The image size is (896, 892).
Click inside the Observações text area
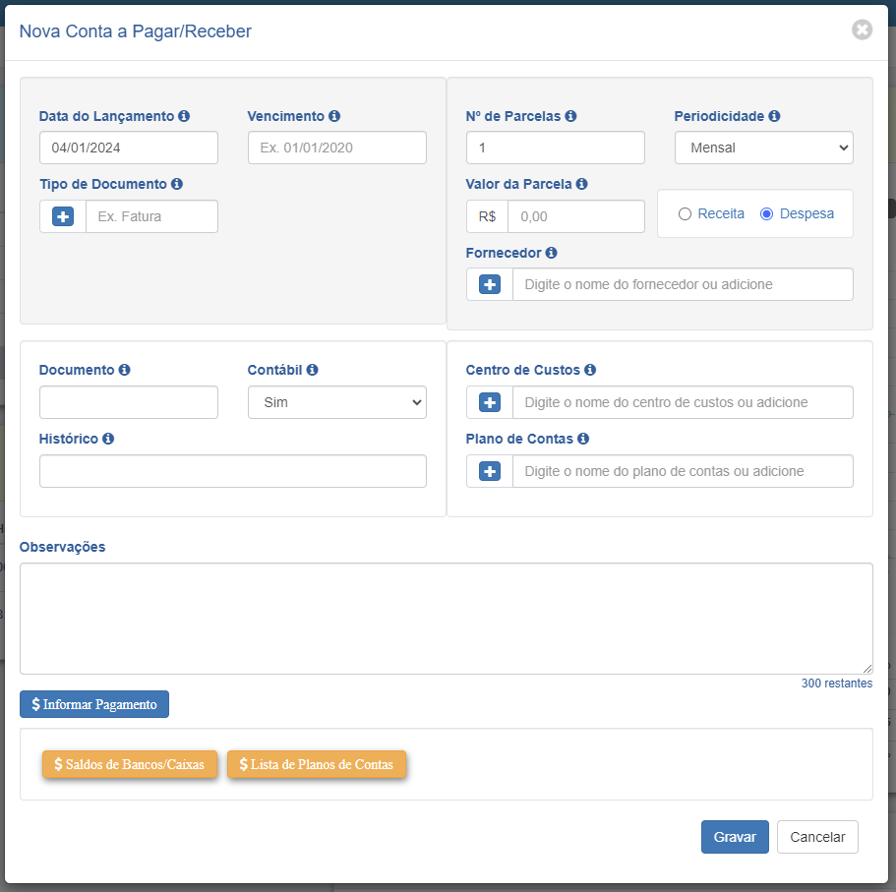pyautogui.click(x=447, y=619)
